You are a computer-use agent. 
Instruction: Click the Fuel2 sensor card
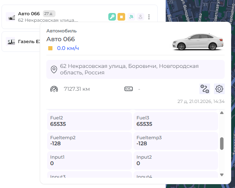click(x=89, y=121)
